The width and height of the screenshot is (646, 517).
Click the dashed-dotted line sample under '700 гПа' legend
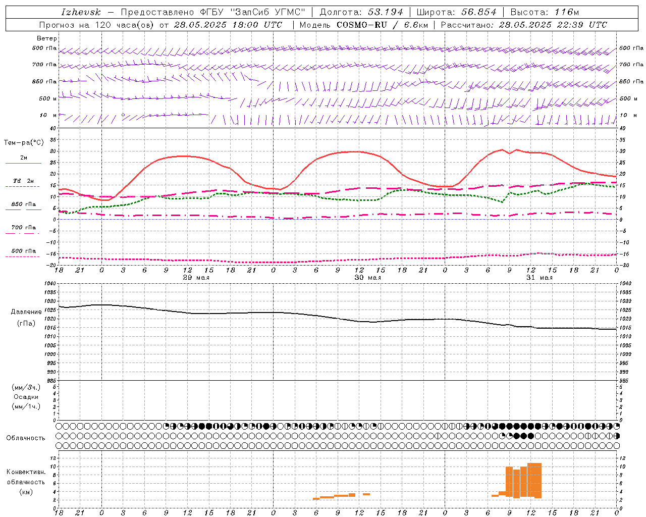22,233
